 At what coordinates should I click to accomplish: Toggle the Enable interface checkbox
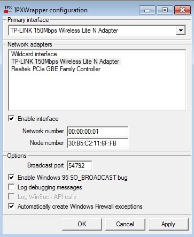11,118
